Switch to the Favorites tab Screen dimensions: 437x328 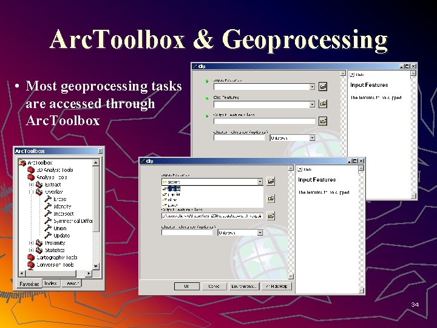pyautogui.click(x=29, y=284)
